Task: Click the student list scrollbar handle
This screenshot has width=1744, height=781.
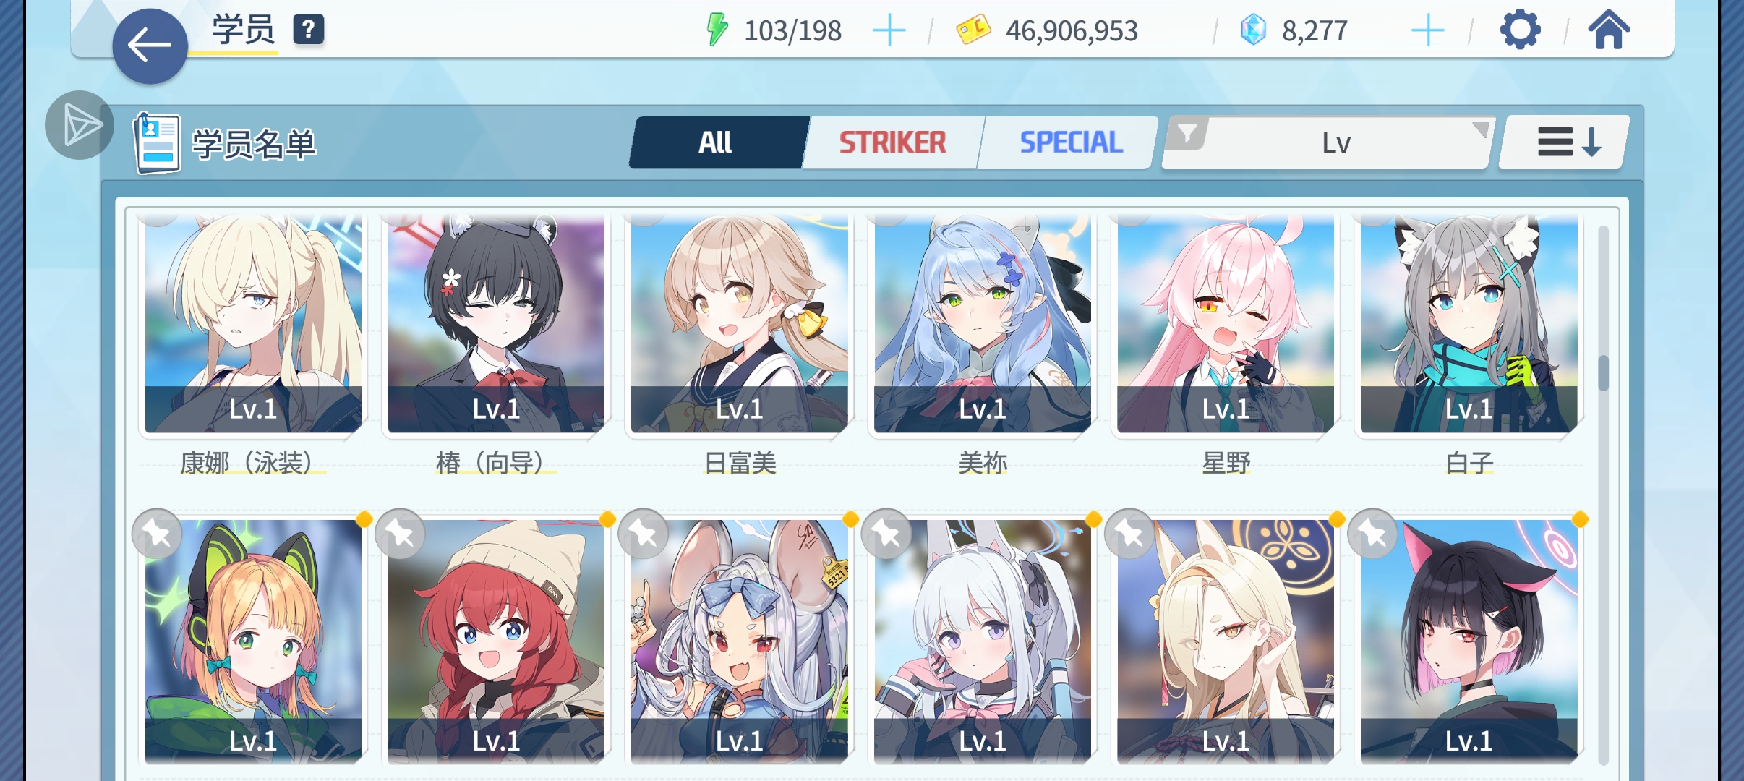Action: 1604,372
